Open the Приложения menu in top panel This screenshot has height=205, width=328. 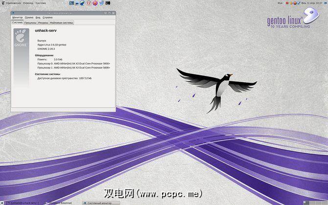coord(13,3)
